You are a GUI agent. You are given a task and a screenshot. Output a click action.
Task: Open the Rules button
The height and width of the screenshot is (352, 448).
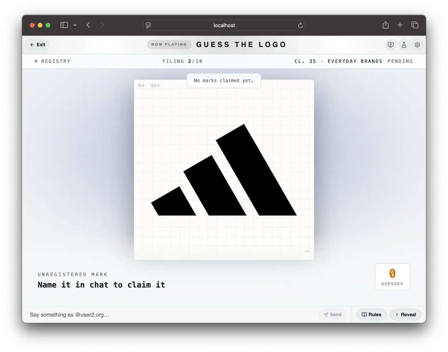point(371,314)
